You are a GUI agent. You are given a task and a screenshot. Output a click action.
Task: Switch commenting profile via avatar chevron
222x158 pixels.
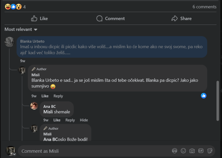pos(14,154)
